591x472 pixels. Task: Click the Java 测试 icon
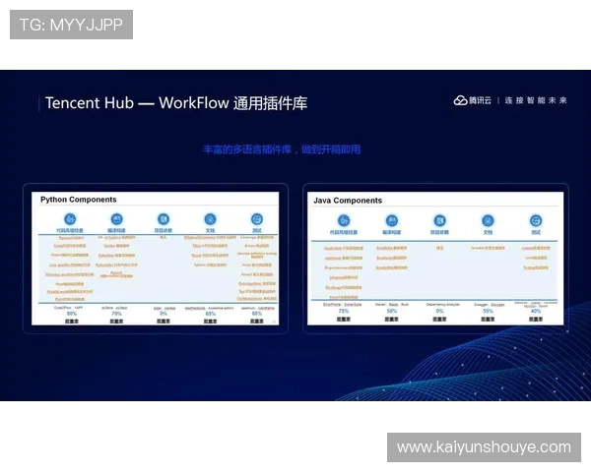[536, 220]
